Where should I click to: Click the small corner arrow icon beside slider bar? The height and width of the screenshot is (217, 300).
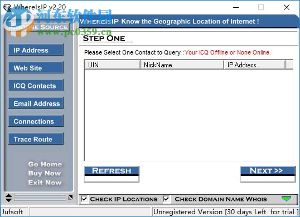pyautogui.click(x=70, y=197)
